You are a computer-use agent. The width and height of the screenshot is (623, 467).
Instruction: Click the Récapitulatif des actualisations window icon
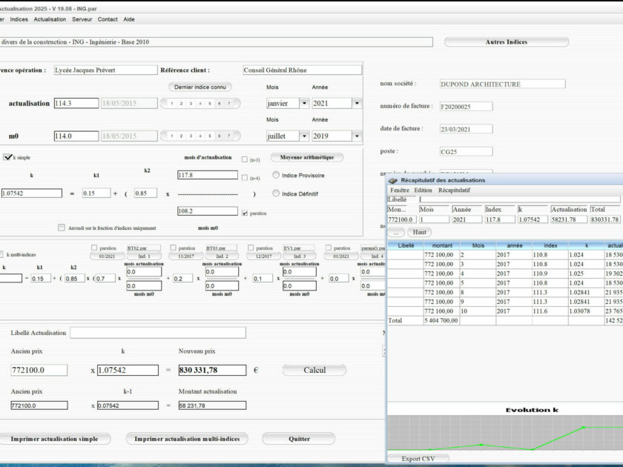(x=393, y=180)
